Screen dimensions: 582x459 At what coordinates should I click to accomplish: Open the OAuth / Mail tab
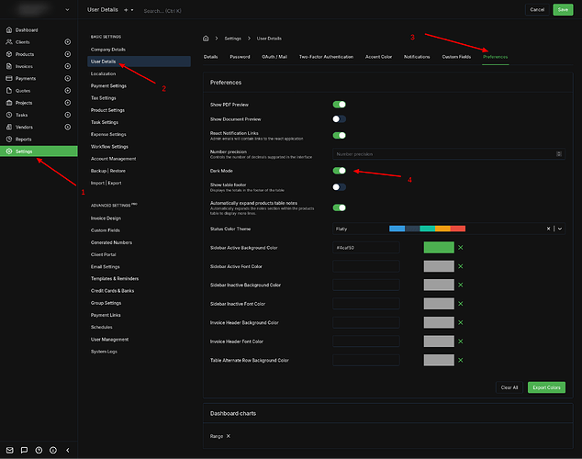coord(274,57)
